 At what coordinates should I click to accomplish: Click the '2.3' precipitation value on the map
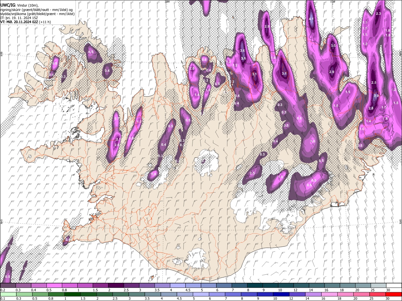point(378,13)
